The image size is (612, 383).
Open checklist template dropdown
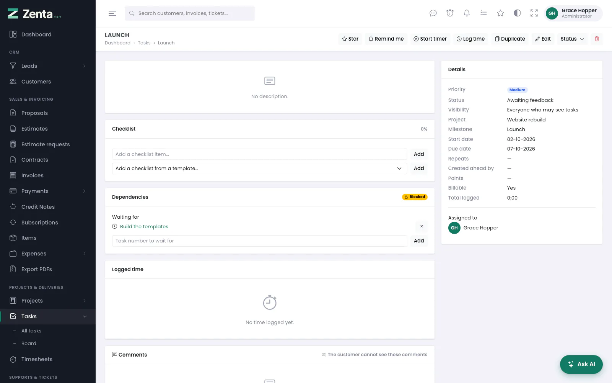point(259,169)
